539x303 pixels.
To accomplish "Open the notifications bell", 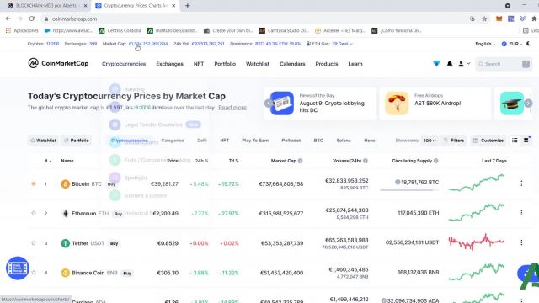I will [x=450, y=64].
